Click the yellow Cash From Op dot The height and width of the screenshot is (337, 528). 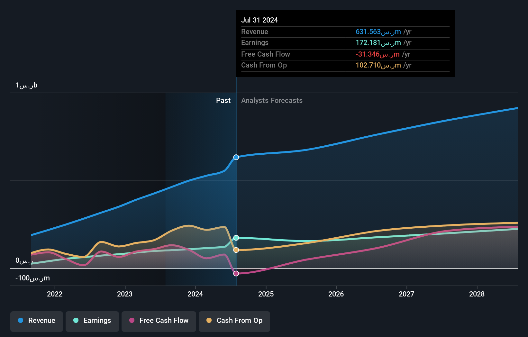click(209, 321)
